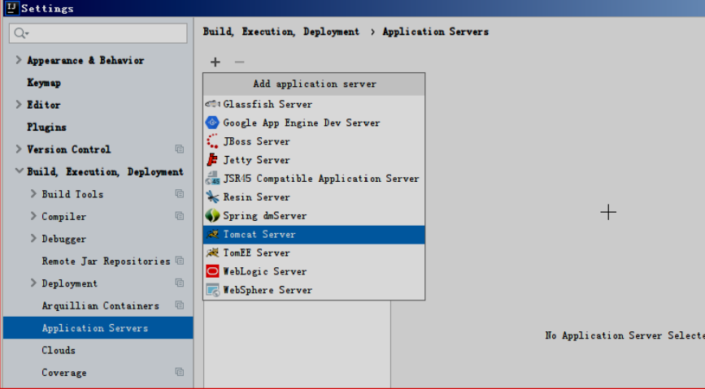Click the No Application Server Selected message
The height and width of the screenshot is (389, 705).
[624, 335]
